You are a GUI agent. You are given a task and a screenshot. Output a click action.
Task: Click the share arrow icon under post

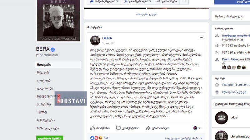click(148, 128)
